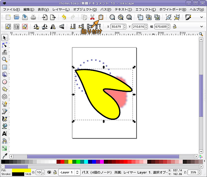Screen dimensions: 207x177
Task: Toggle the layer lock icon in status bar
Action: 55,172
